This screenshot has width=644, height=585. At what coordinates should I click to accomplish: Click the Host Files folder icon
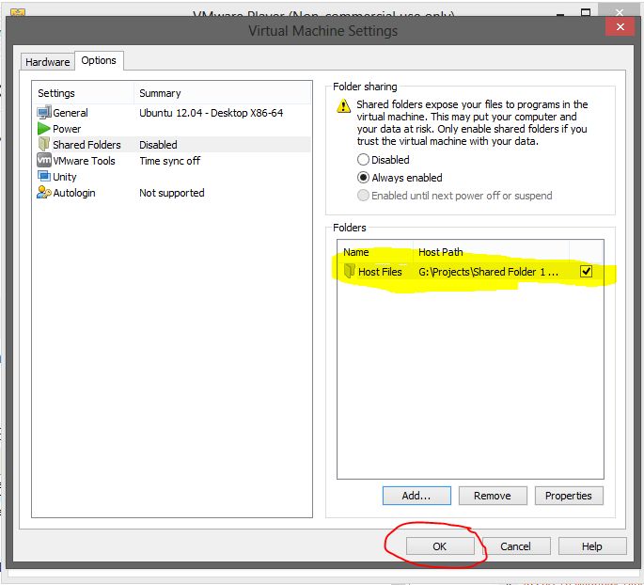(x=349, y=271)
